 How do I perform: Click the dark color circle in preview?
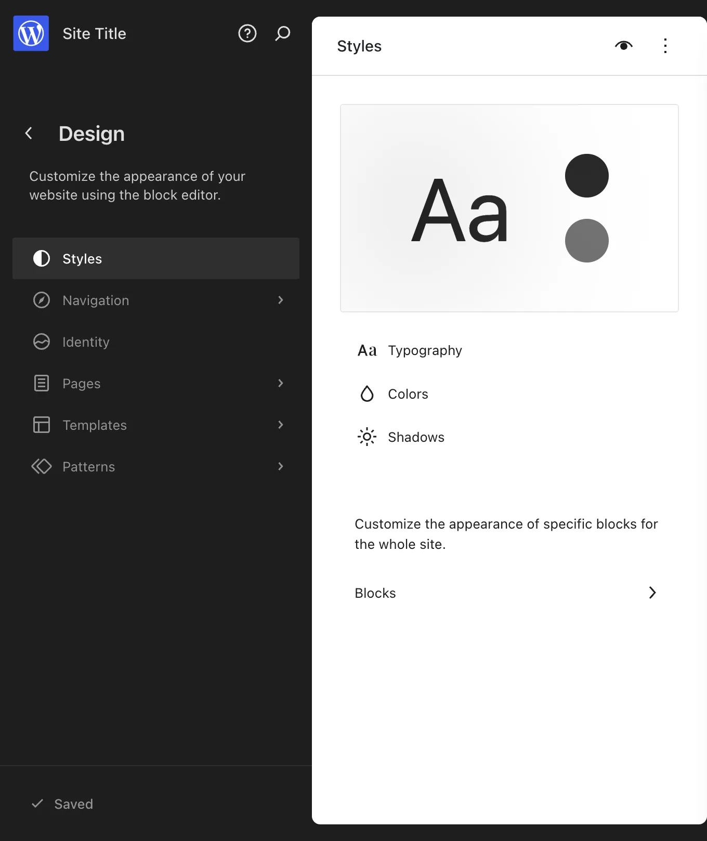click(x=587, y=176)
